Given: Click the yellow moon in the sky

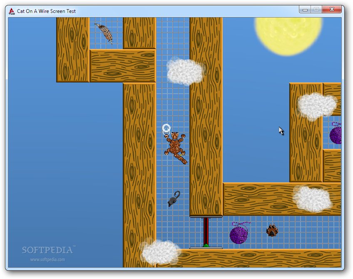Looking at the screenshot, I should point(288,36).
